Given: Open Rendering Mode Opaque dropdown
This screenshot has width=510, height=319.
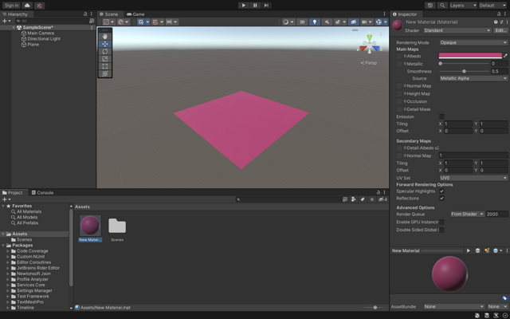Looking at the screenshot, I should 473,42.
